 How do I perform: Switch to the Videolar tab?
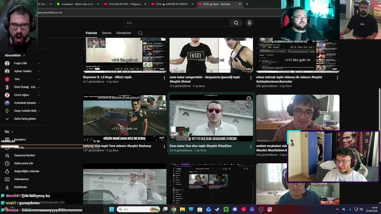coord(91,33)
